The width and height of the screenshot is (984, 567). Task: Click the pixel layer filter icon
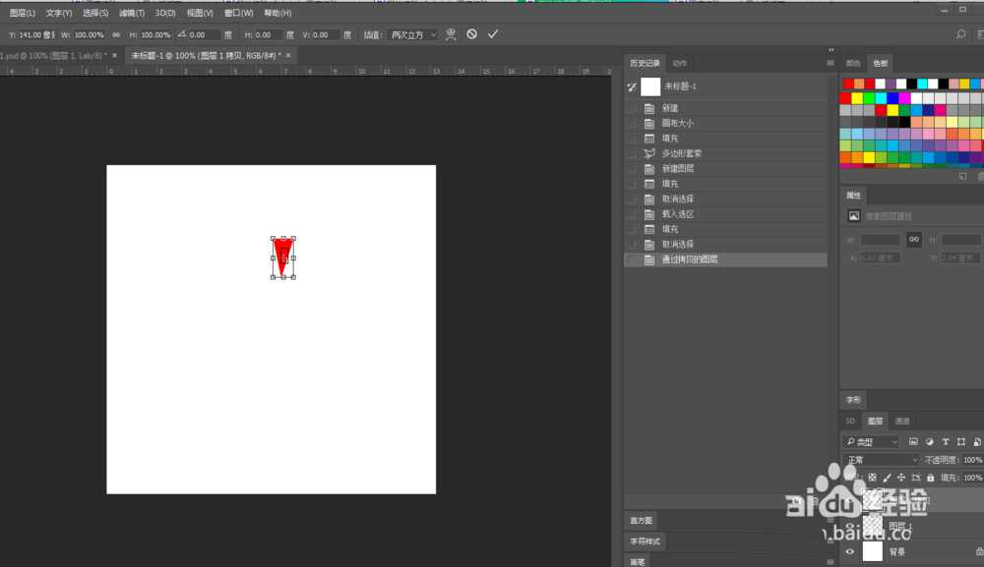click(913, 442)
